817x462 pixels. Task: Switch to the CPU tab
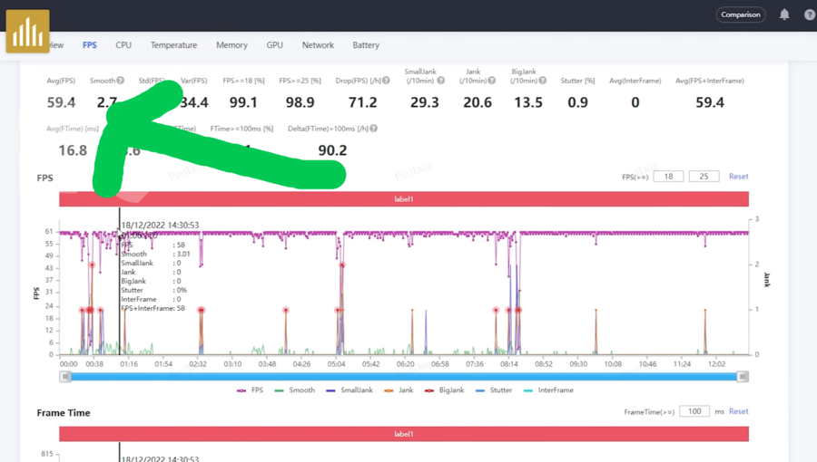click(x=123, y=44)
